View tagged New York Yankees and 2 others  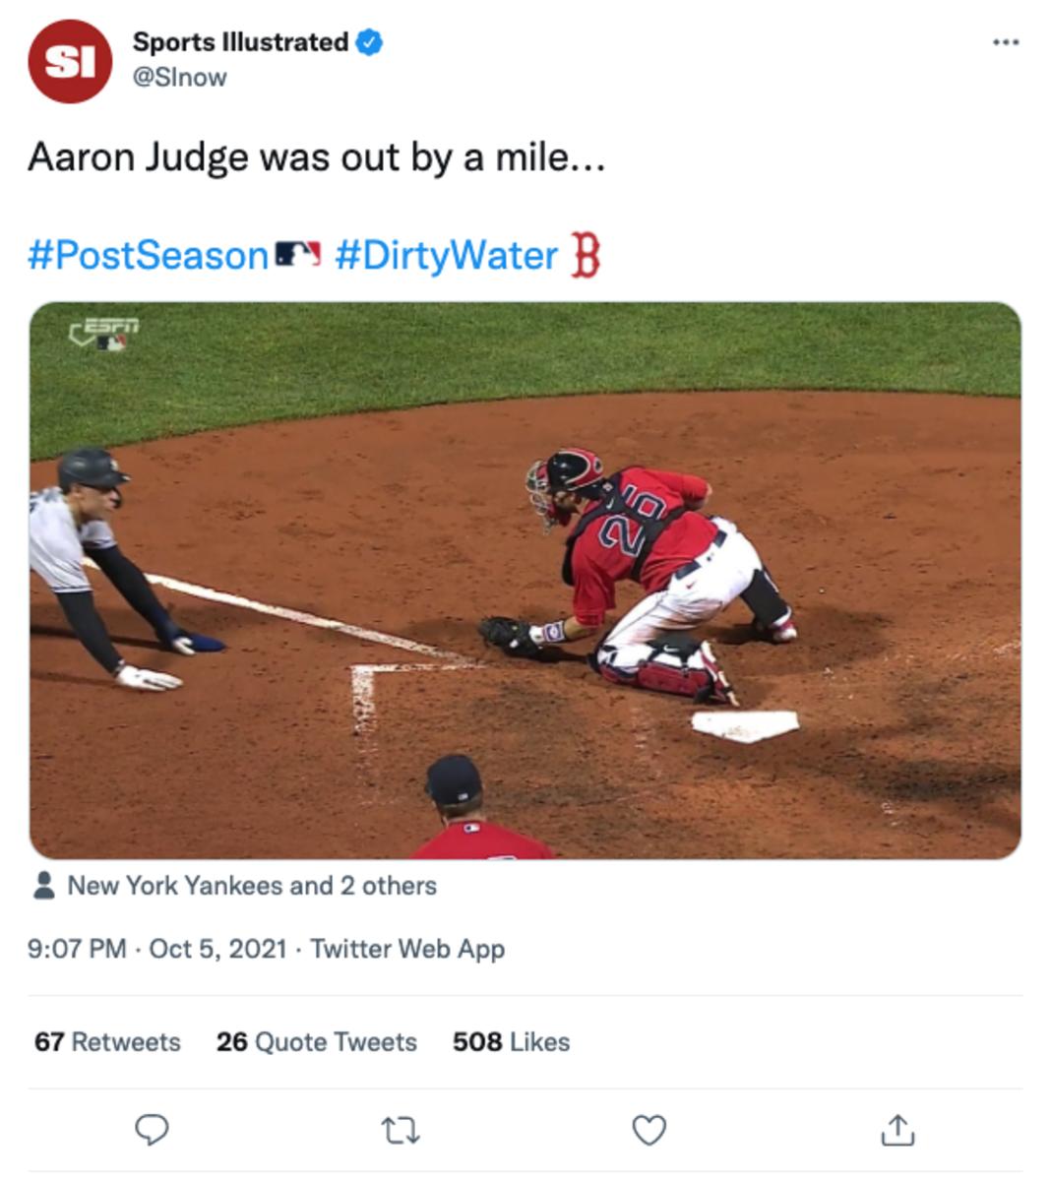251,886
